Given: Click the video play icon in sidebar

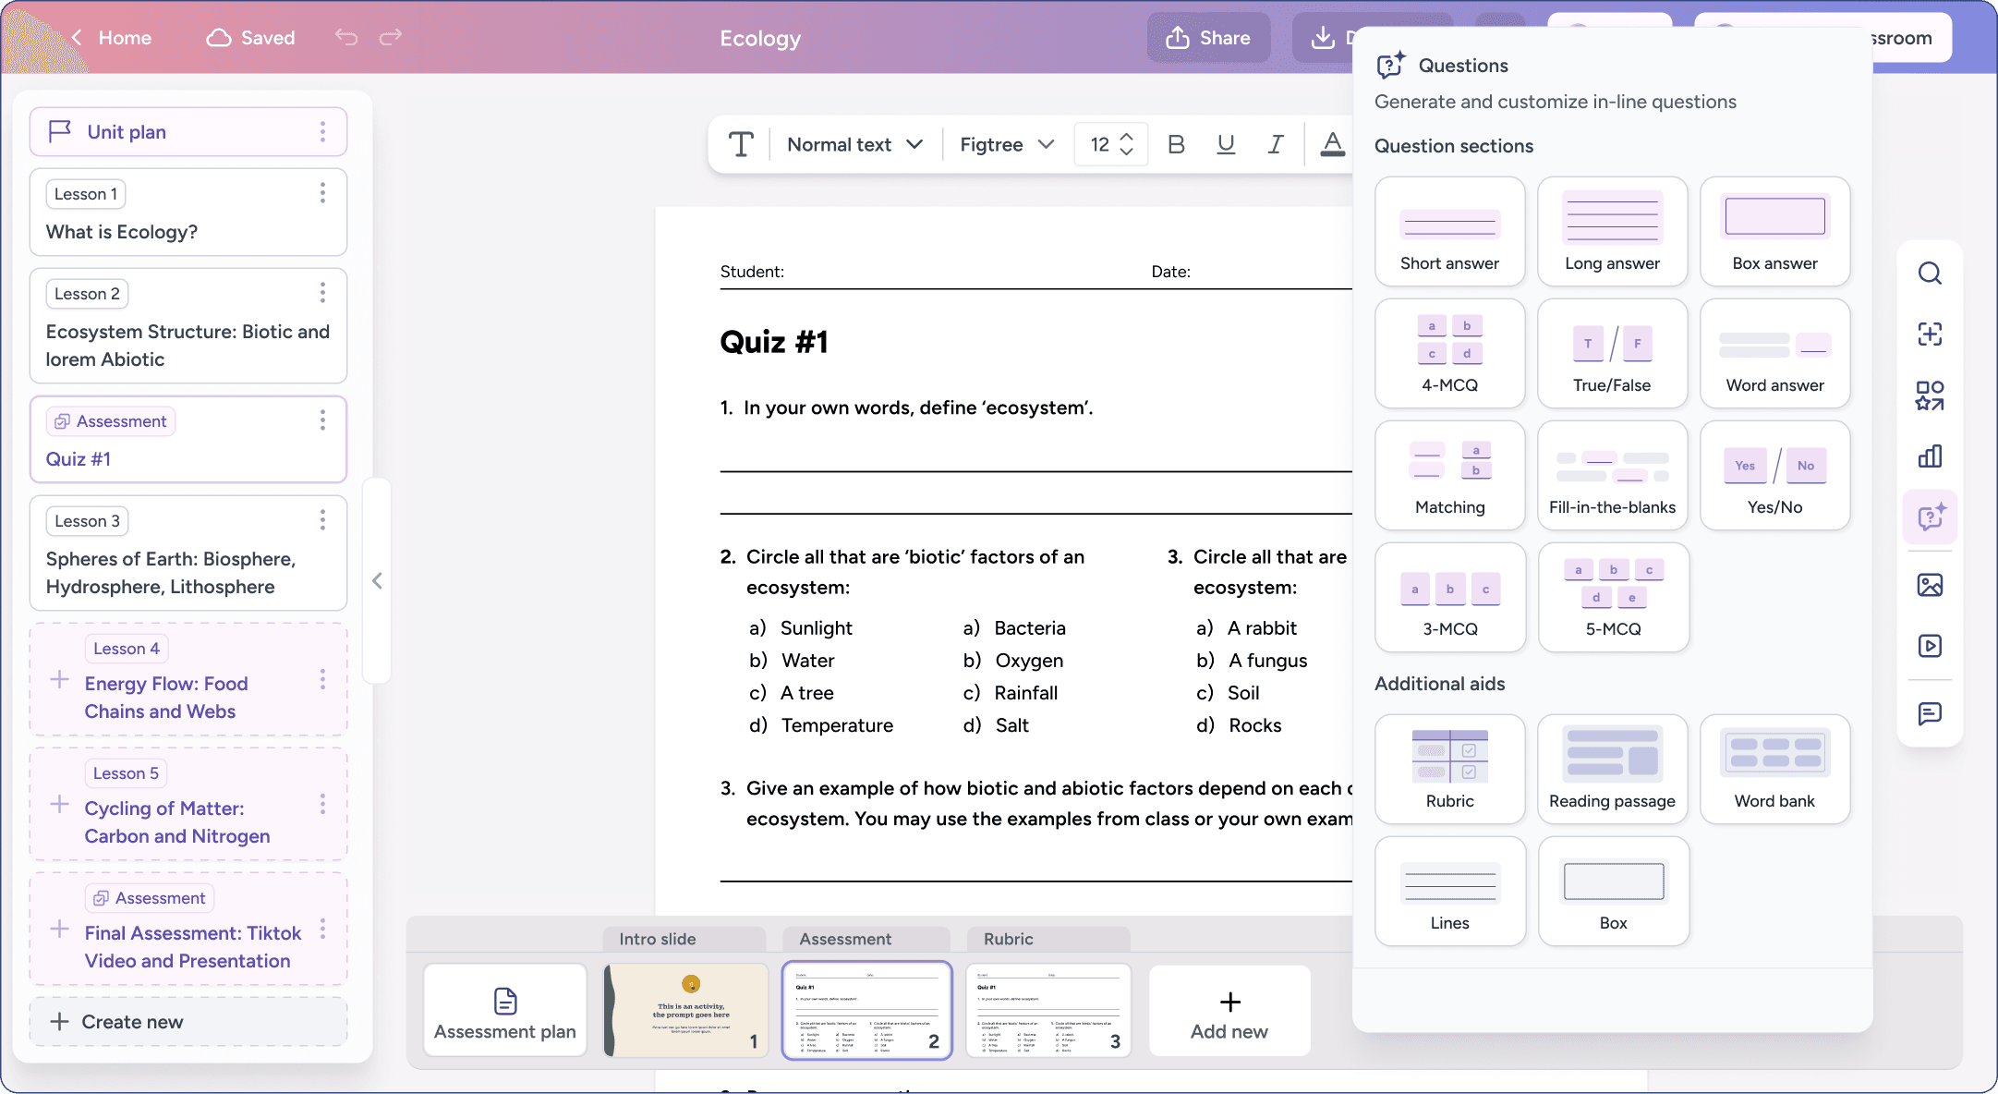Looking at the screenshot, I should pos(1930,646).
